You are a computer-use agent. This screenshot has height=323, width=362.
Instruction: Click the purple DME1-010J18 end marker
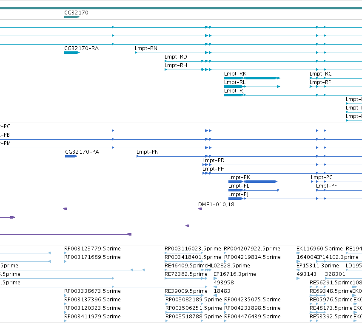[x=200, y=209]
